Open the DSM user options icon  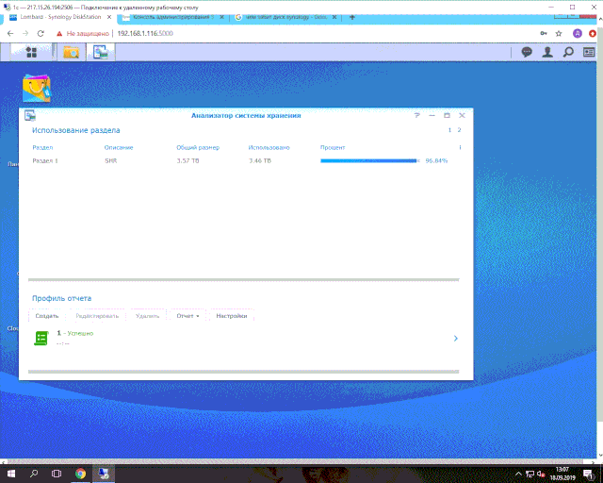tap(547, 52)
